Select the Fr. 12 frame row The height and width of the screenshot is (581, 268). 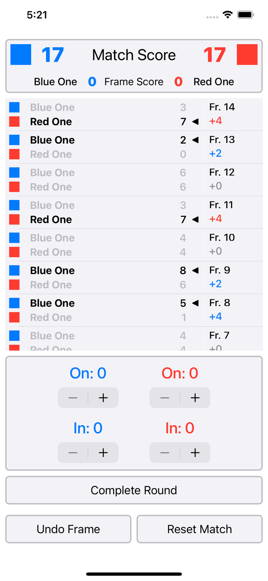coord(134,179)
